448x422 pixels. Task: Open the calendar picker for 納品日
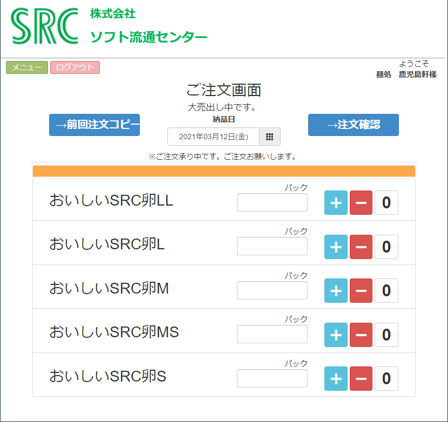(270, 137)
